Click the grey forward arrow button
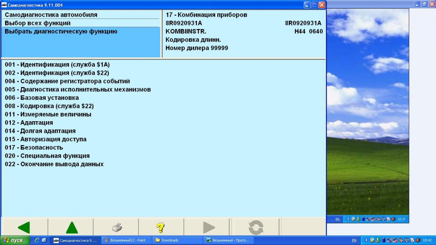The width and height of the screenshot is (436, 245). [x=207, y=227]
